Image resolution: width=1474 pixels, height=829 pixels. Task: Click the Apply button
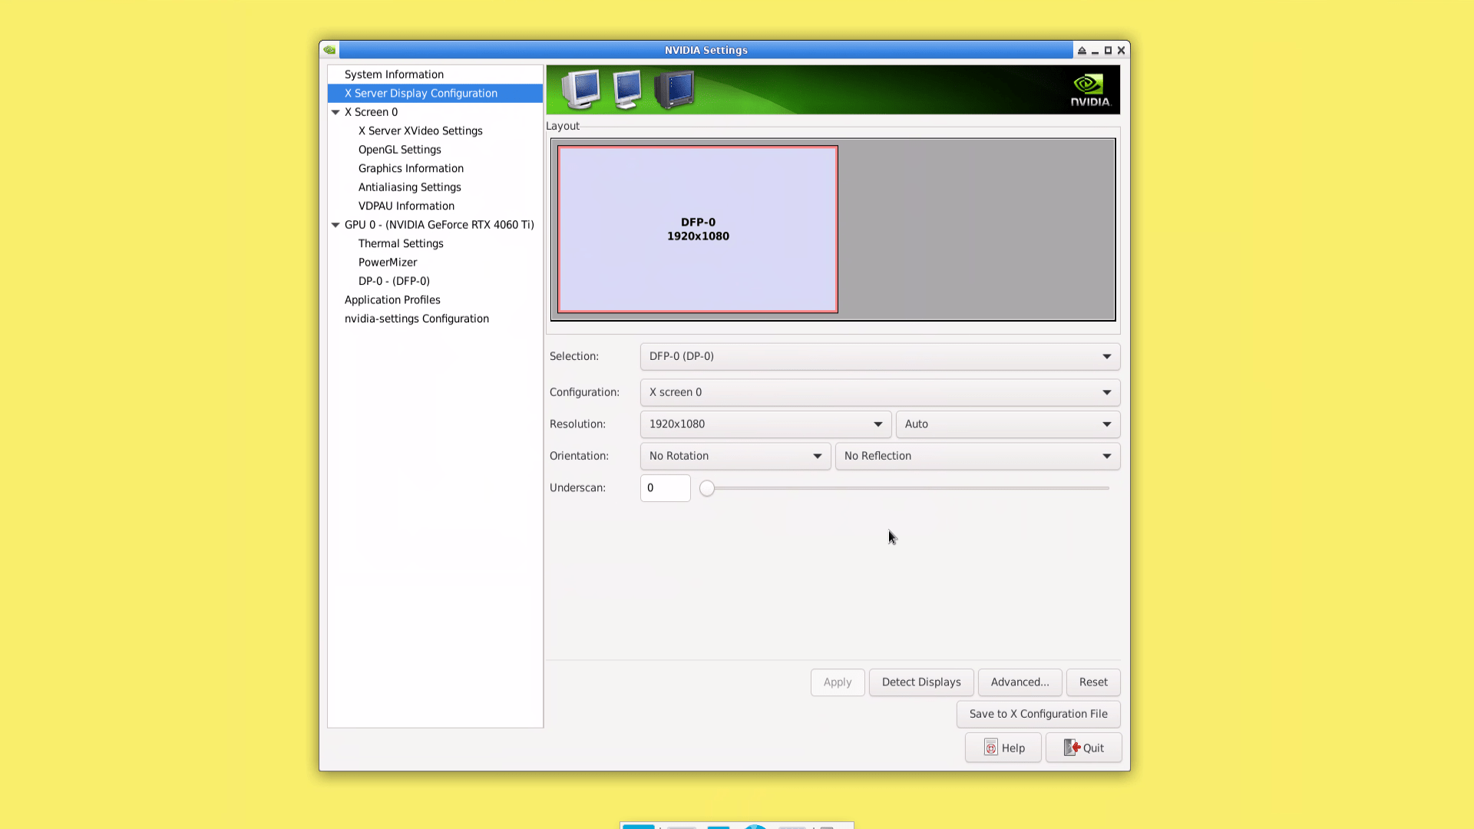[838, 682]
